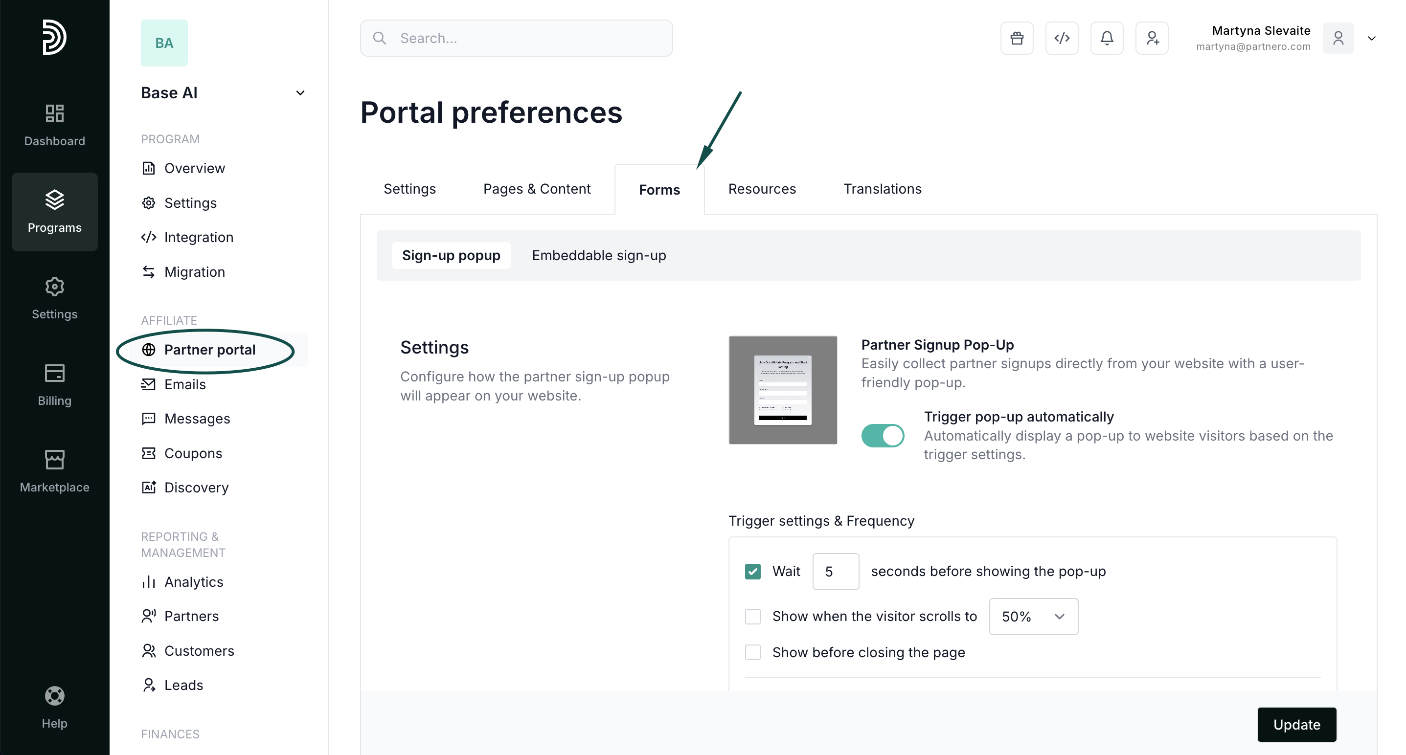Click the Search input field
1406x755 pixels.
coord(516,38)
